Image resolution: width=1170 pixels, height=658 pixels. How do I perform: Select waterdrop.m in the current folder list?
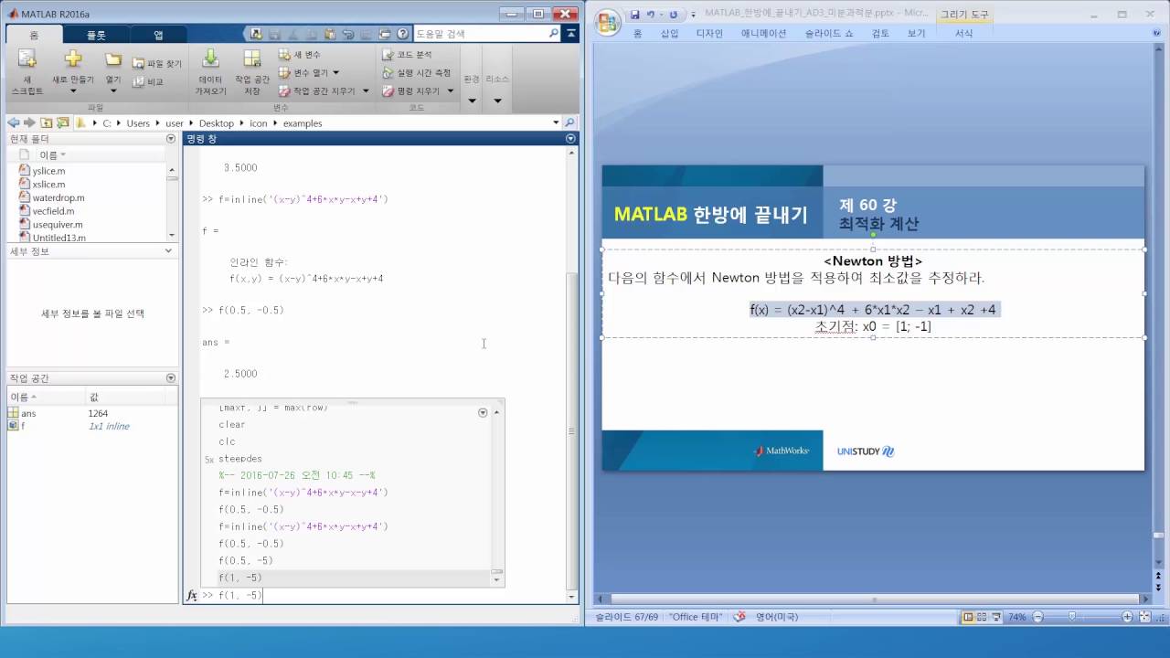58,197
